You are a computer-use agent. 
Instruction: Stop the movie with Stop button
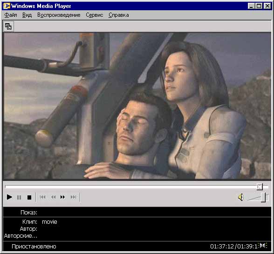coord(29,197)
